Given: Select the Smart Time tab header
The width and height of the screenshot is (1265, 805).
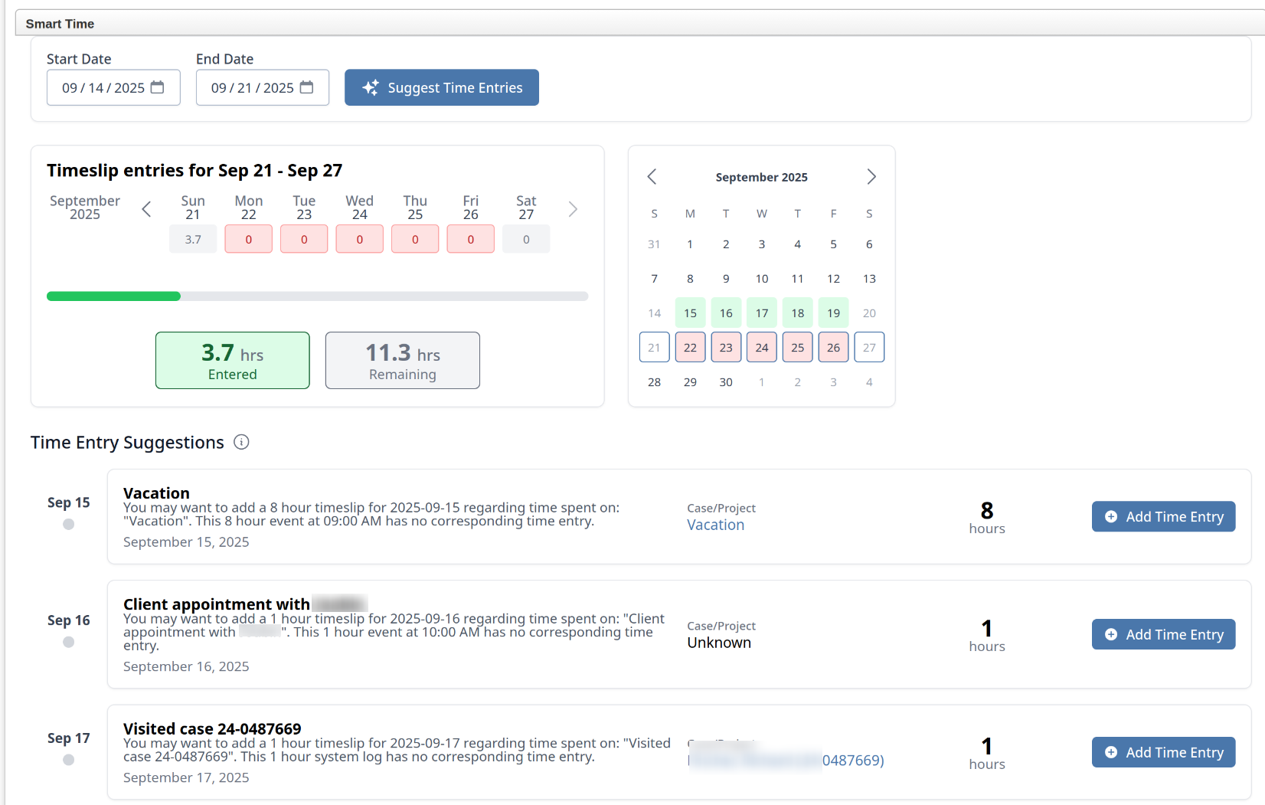Looking at the screenshot, I should 59,23.
